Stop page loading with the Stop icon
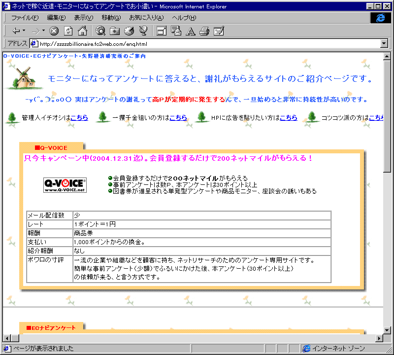394x355 pixels. click(54, 31)
